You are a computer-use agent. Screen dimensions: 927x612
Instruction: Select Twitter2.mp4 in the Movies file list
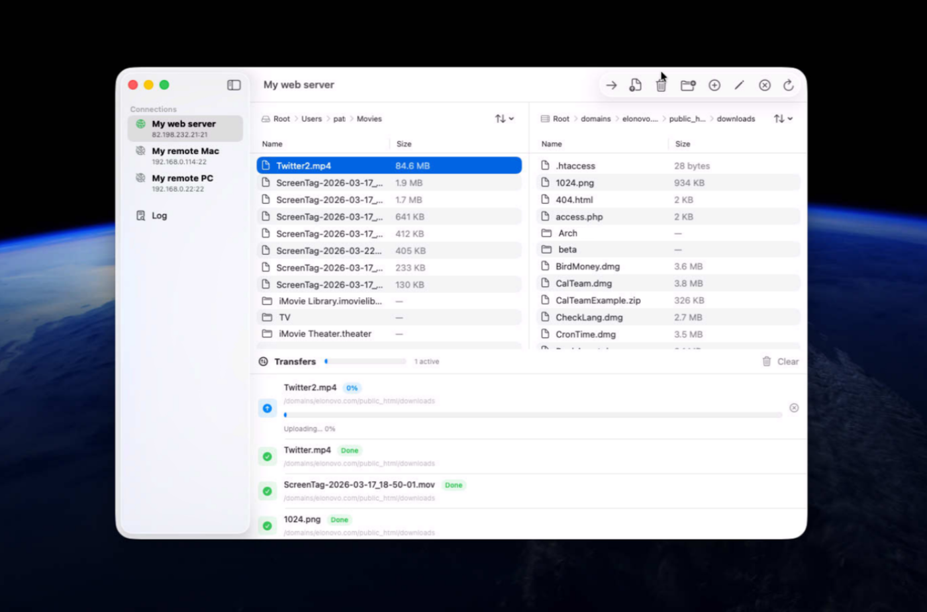click(389, 165)
